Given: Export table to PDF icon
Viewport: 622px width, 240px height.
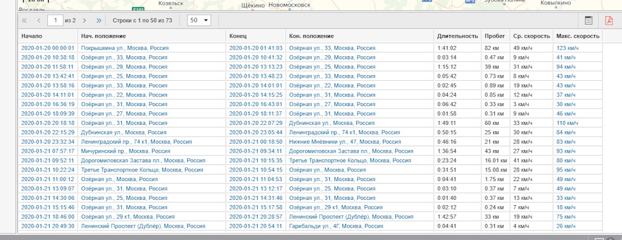Looking at the screenshot, I should (x=608, y=21).
